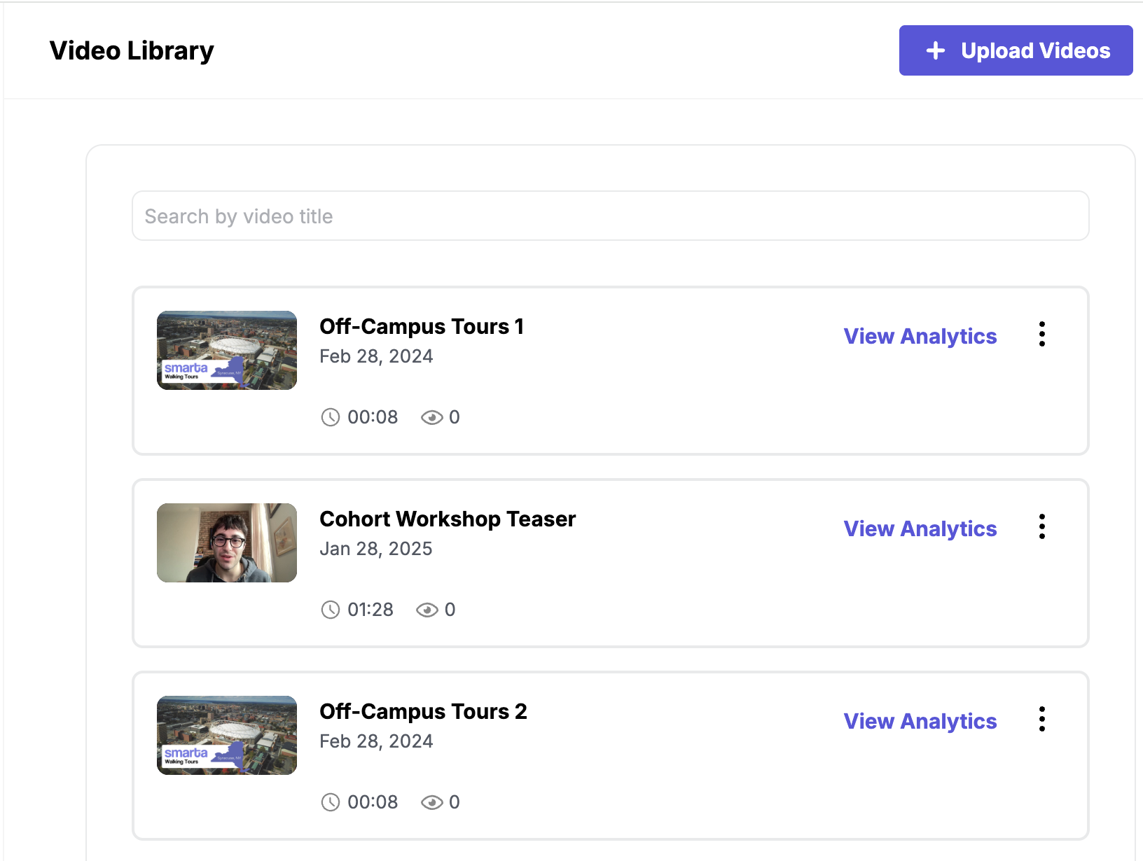Open Off-Campus Tours 2 video thumbnail
Screen dimensions: 1143x861
pyautogui.click(x=227, y=736)
